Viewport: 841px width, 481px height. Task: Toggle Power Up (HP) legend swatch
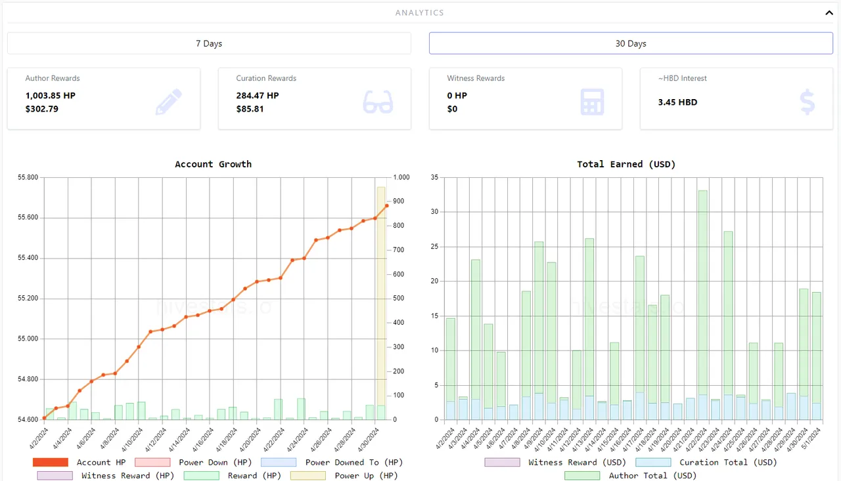coord(308,475)
